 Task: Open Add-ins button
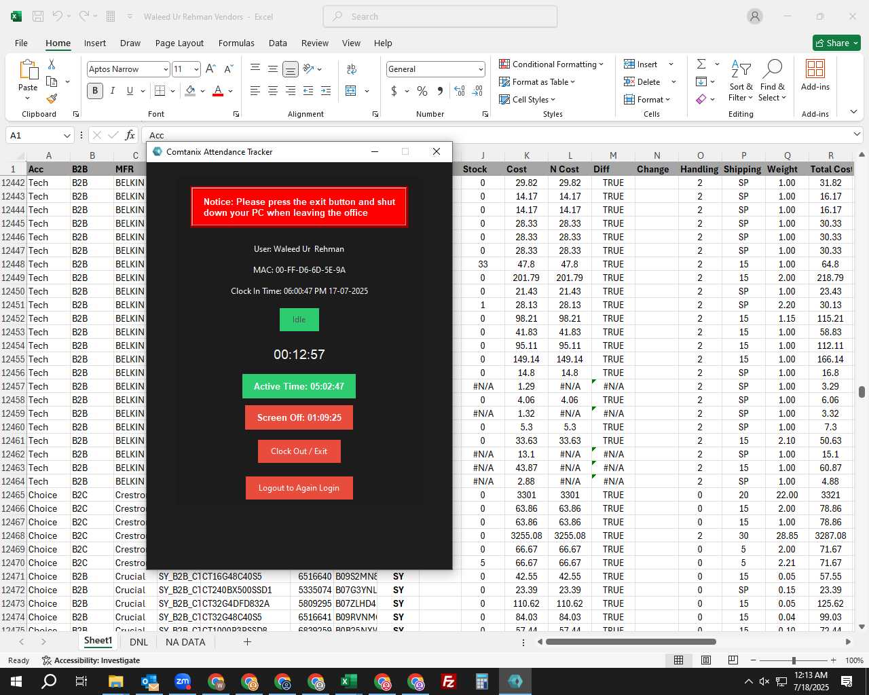coord(815,75)
